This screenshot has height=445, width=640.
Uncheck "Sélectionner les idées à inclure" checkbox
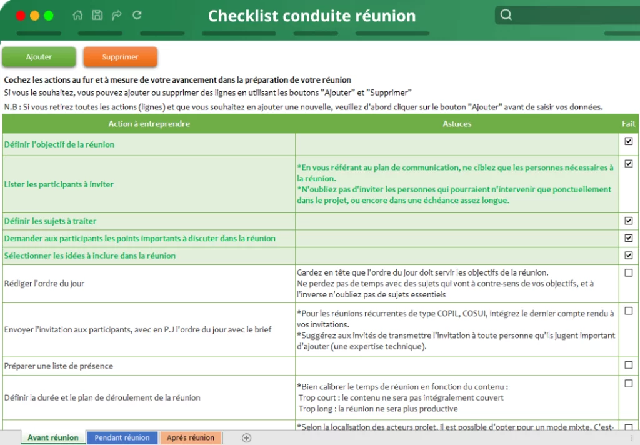click(629, 256)
